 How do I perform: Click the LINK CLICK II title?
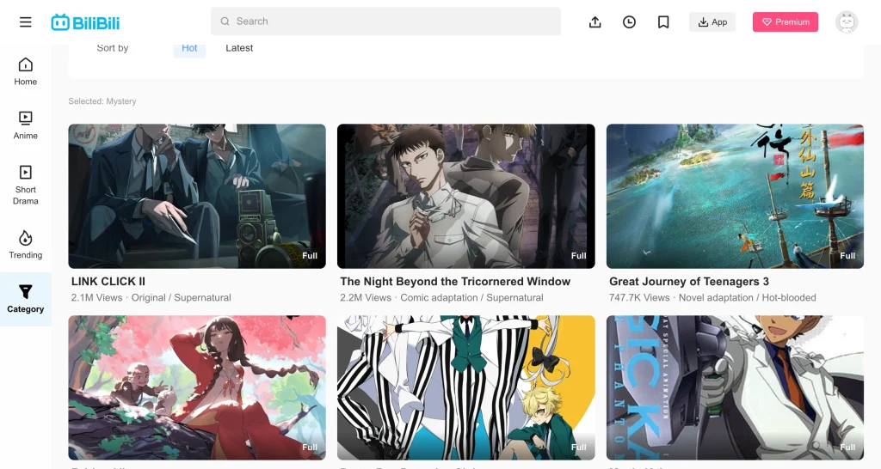click(x=108, y=282)
